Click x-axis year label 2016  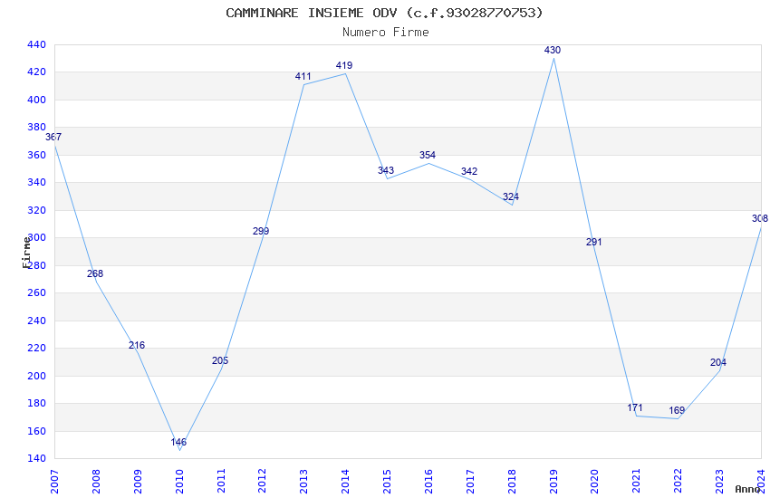[428, 482]
